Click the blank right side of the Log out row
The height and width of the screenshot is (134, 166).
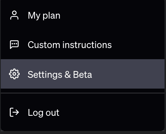pyautogui.click(x=112, y=112)
